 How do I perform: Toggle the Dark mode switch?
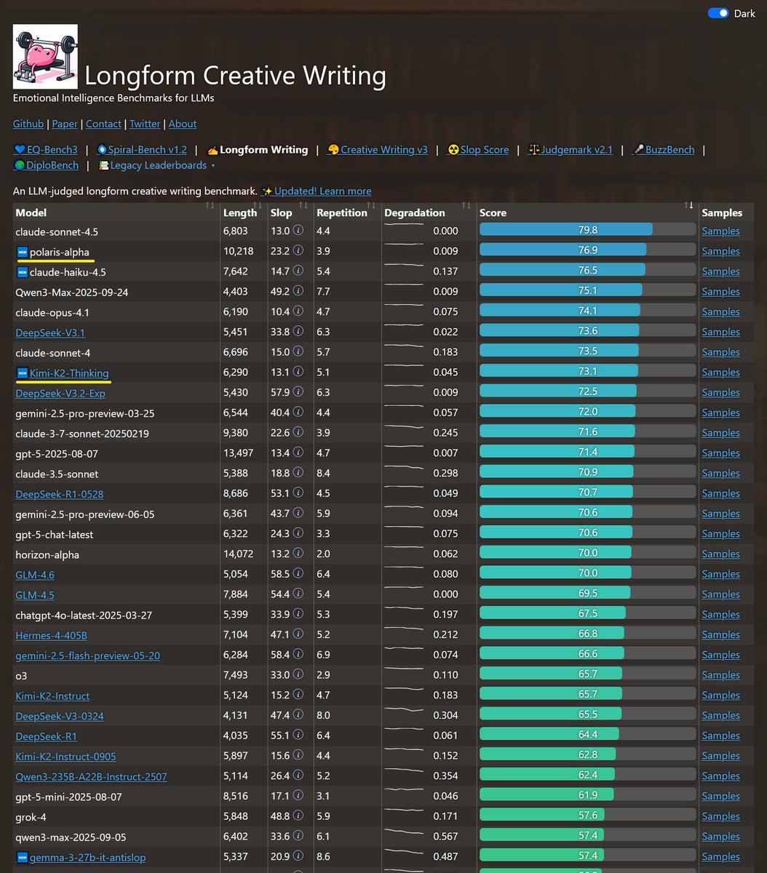coord(718,13)
